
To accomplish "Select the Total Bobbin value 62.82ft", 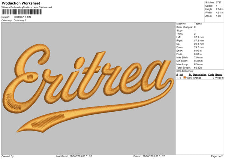I will pyautogui.click(x=198, y=67).
